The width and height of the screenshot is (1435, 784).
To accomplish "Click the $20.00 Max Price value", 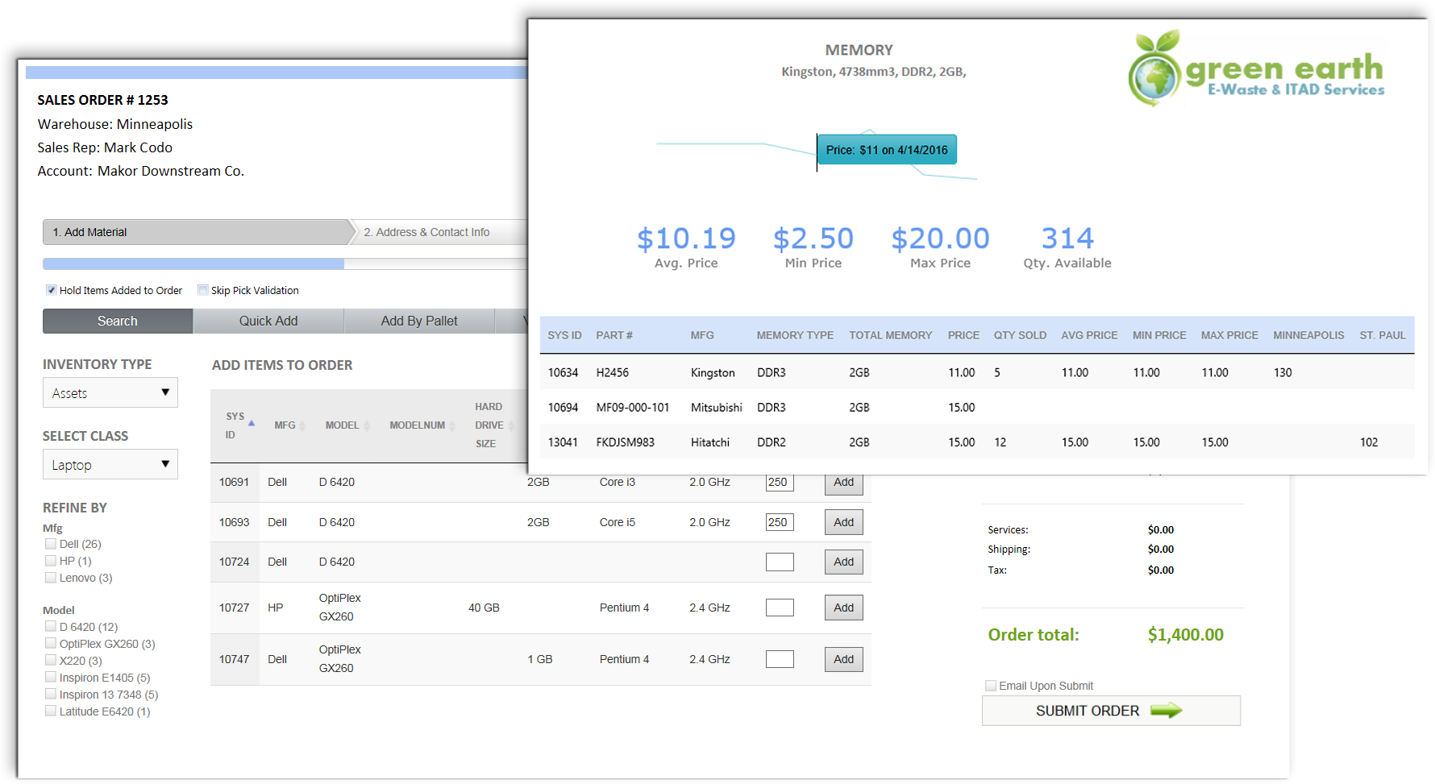I will click(940, 239).
